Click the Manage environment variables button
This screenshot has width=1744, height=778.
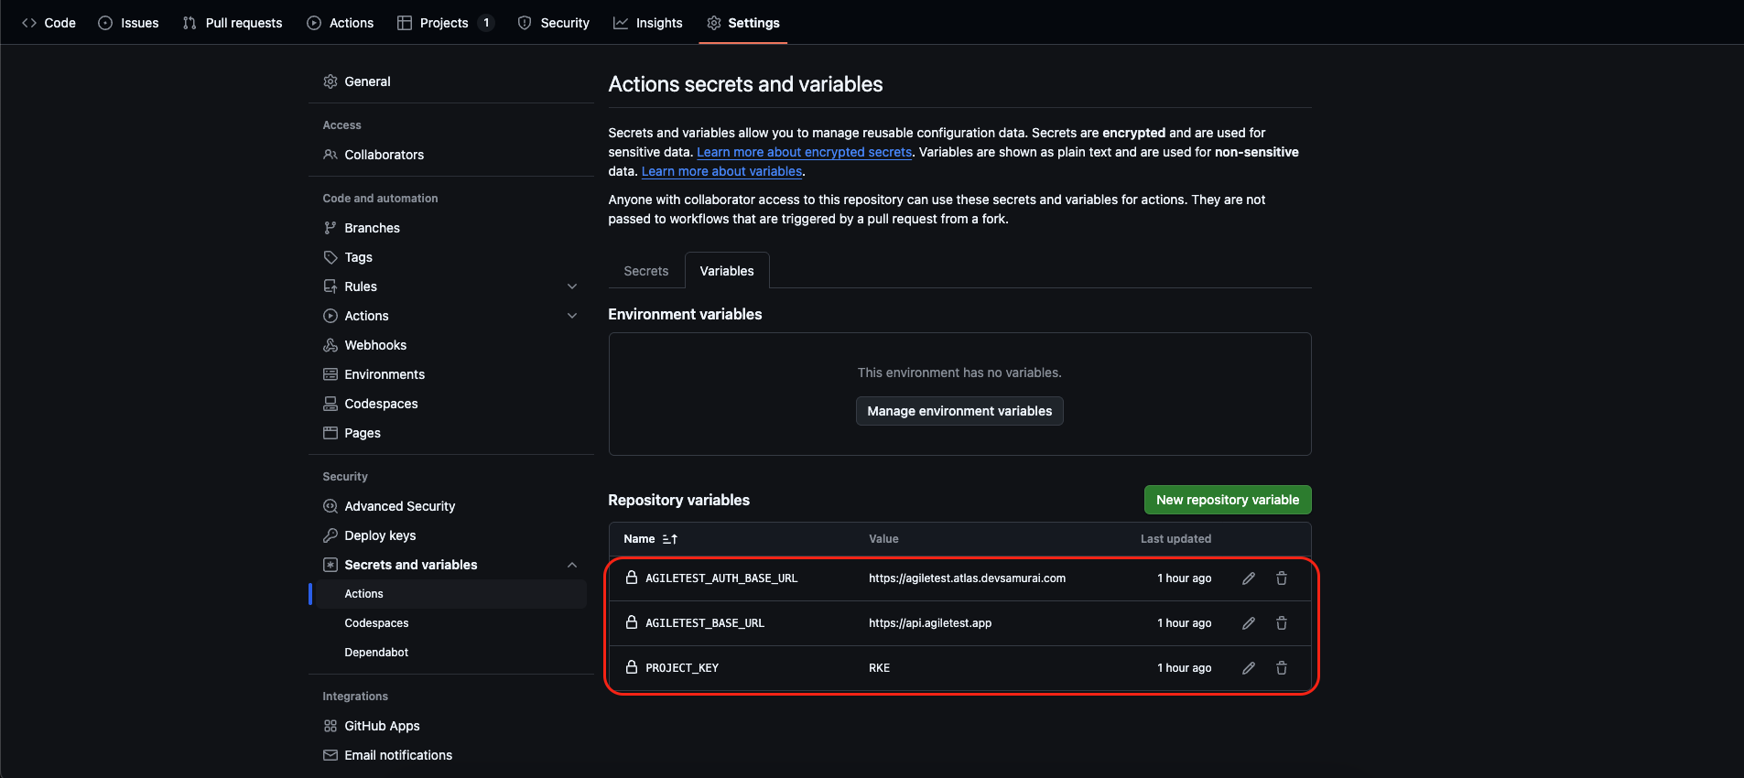[x=959, y=411]
